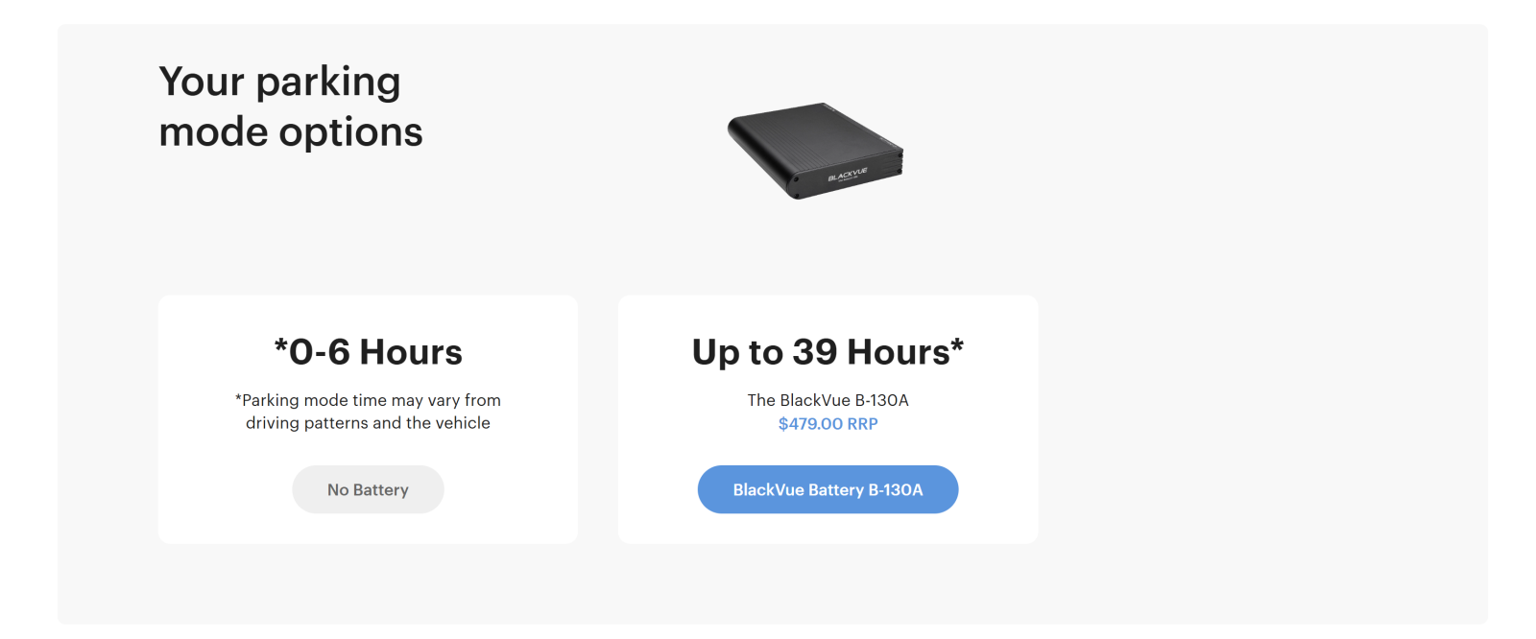Click the $479.00 RRP price

click(x=828, y=424)
